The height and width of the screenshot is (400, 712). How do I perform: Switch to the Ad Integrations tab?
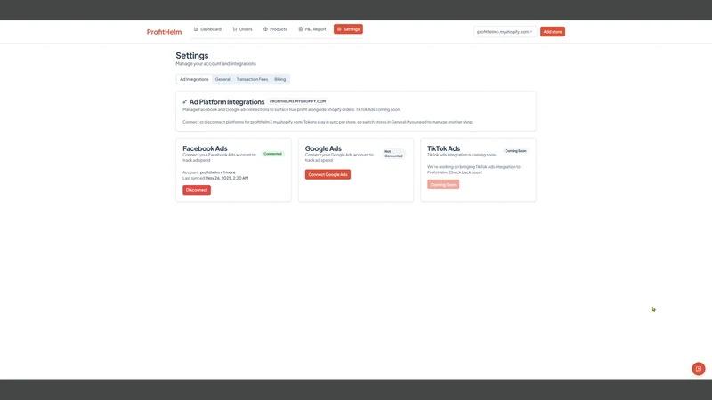[194, 79]
